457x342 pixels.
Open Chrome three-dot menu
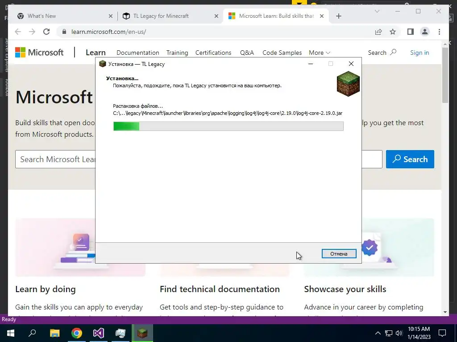439,32
